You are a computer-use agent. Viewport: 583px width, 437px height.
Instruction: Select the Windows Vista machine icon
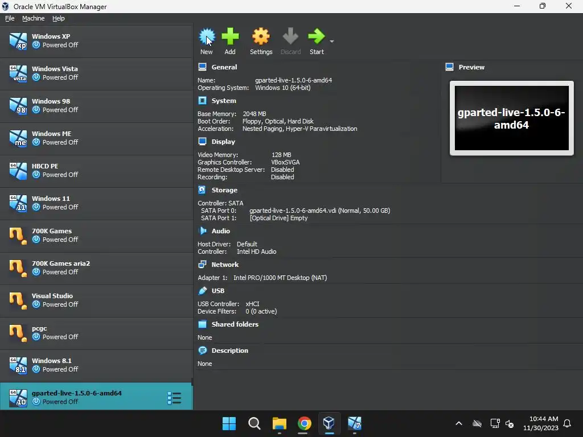pos(18,73)
